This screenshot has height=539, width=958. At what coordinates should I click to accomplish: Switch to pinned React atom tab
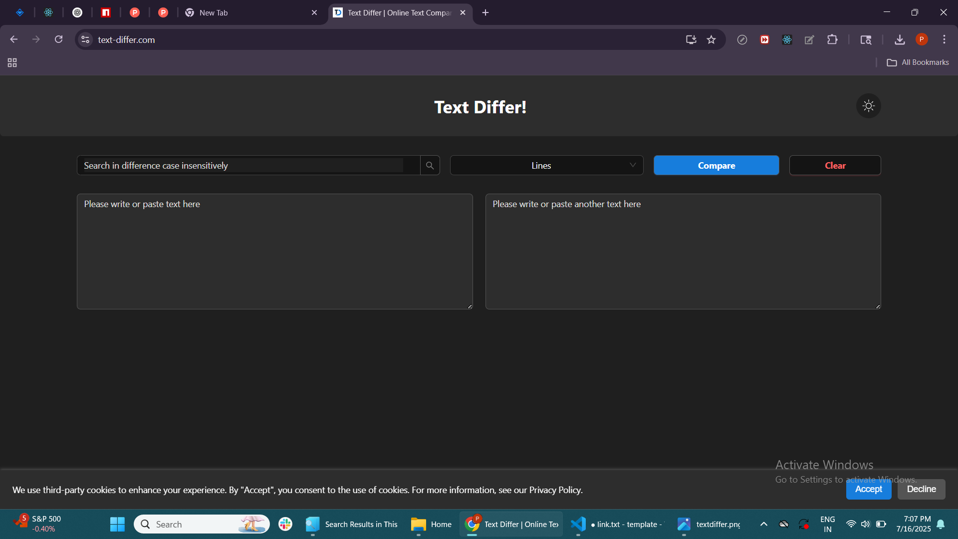click(x=48, y=12)
